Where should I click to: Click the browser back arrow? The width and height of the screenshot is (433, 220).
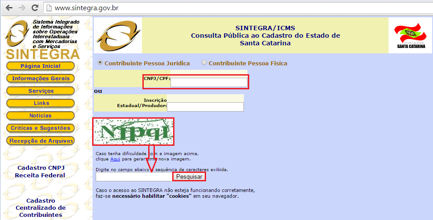point(9,8)
